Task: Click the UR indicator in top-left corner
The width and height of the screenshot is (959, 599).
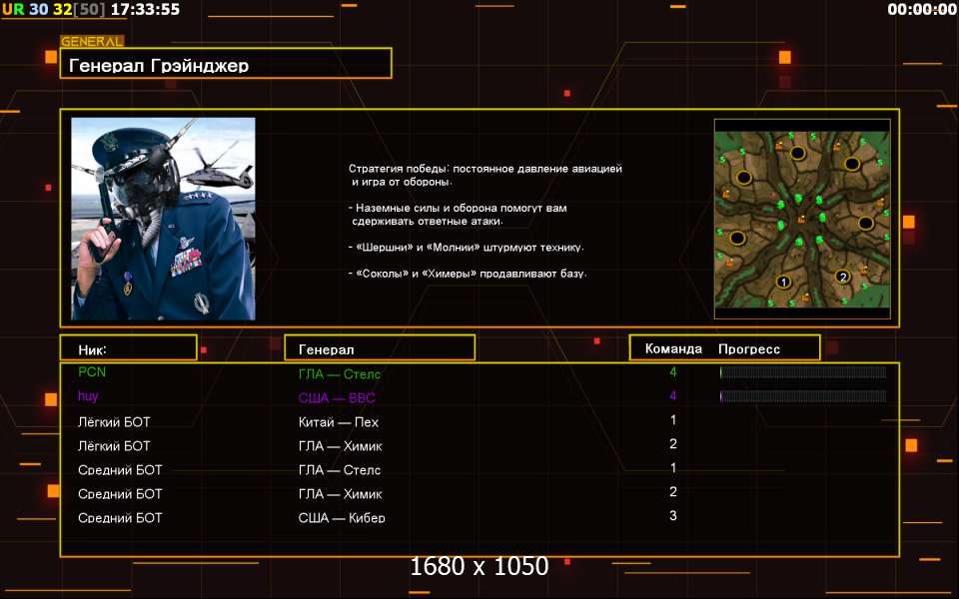Action: coord(13,9)
